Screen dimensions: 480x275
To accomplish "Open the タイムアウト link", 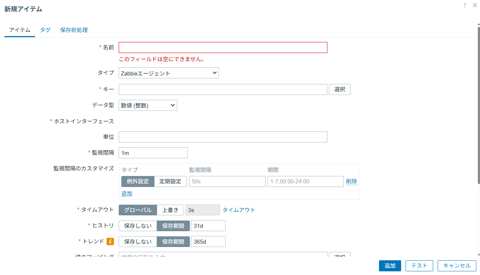I will pyautogui.click(x=239, y=210).
